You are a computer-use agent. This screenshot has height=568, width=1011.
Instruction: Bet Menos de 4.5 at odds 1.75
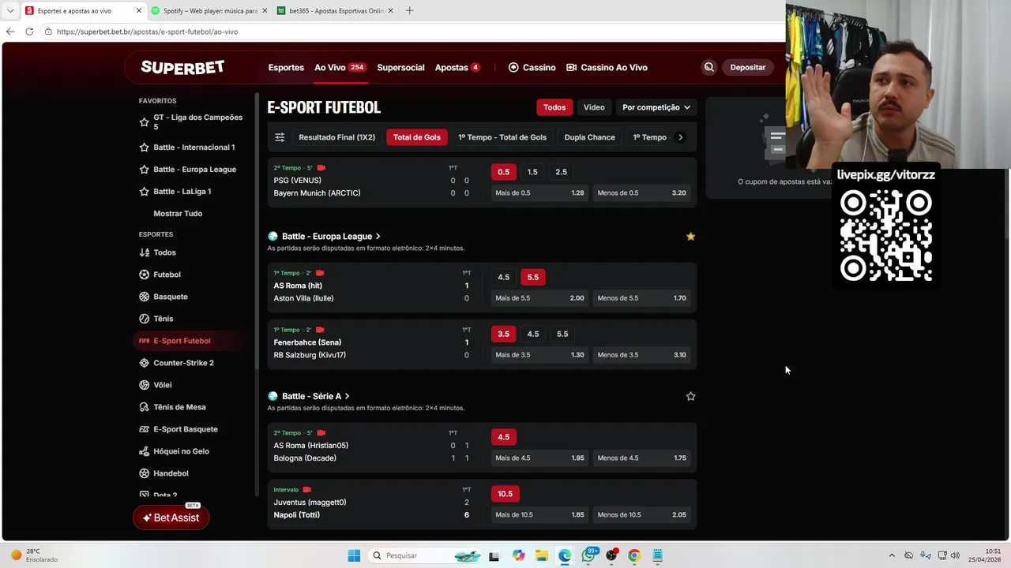coord(642,458)
